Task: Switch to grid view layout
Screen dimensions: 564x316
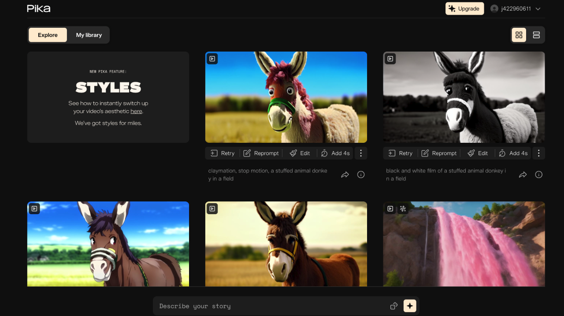Action: 519,35
